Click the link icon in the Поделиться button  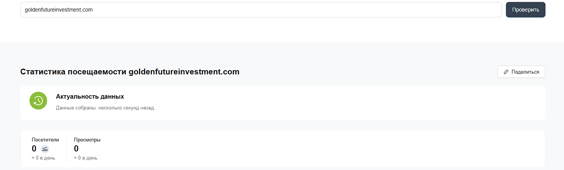point(506,72)
